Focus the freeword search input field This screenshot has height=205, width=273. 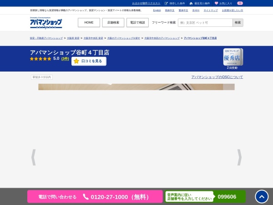click(x=205, y=23)
